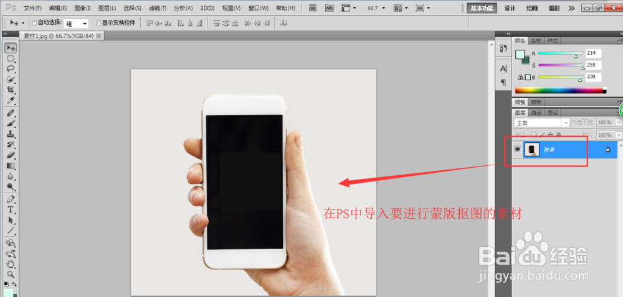Pick a color from the spectrum ramp
This screenshot has height=297, width=623.
click(x=561, y=90)
